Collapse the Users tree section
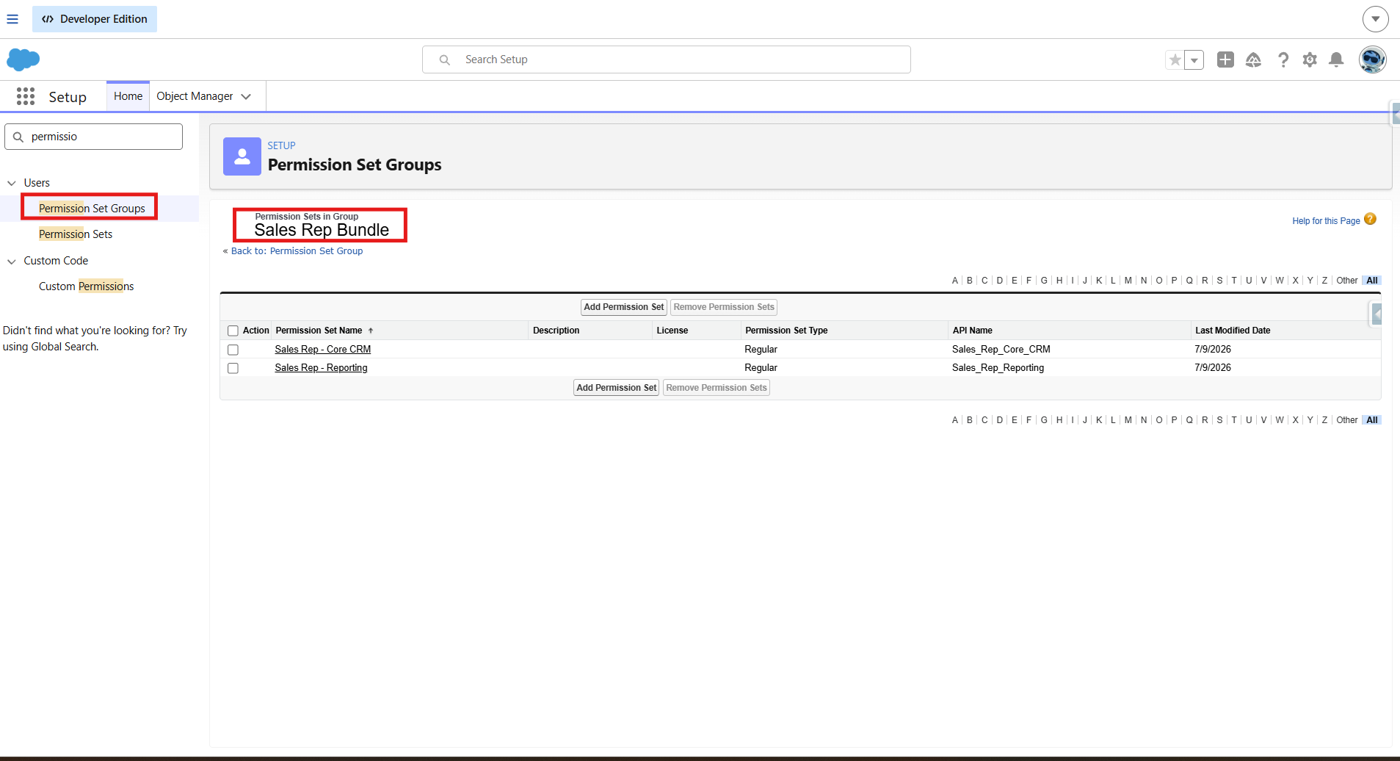Viewport: 1400px width, 761px height. 12,183
